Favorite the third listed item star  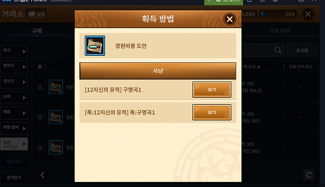pyautogui.click(x=40, y=148)
